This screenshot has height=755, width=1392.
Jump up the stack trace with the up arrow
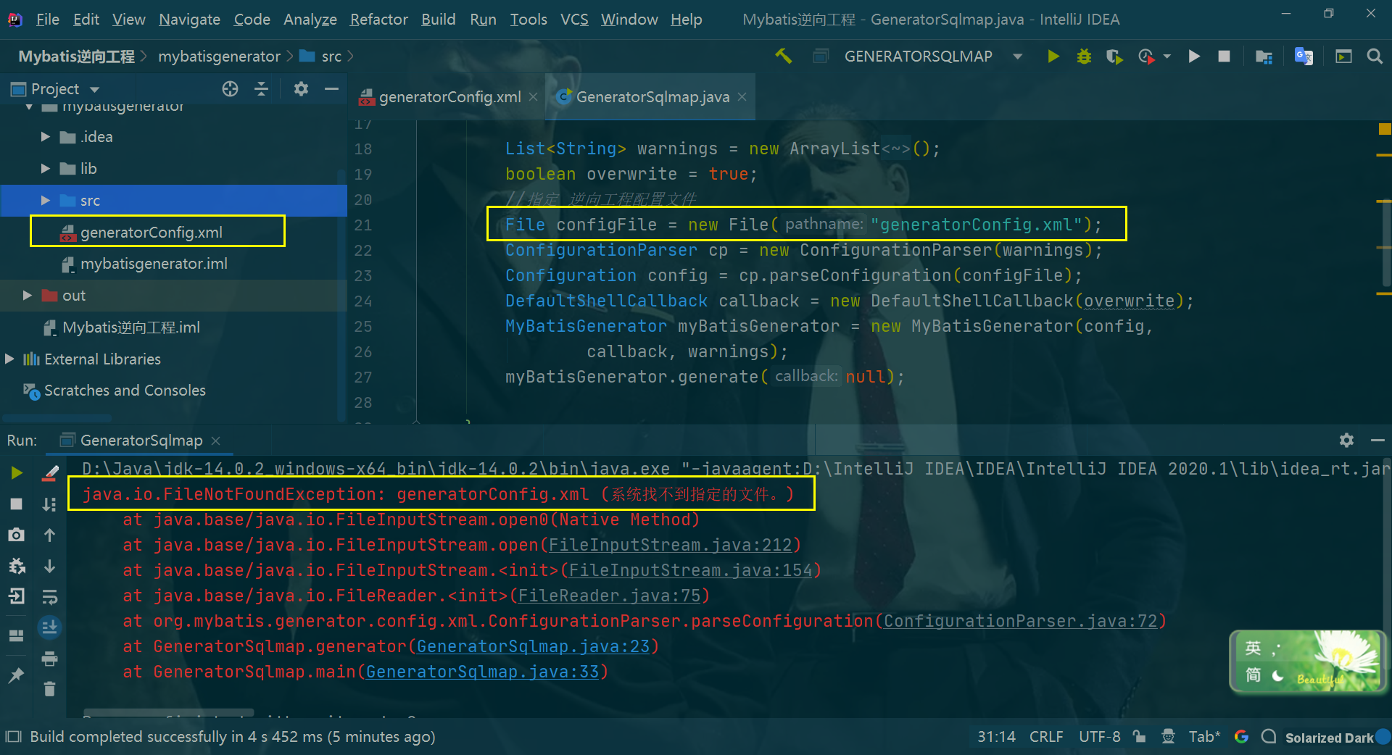(x=49, y=535)
